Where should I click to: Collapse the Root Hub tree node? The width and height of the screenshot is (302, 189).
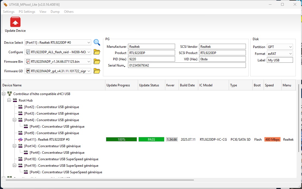point(9,100)
